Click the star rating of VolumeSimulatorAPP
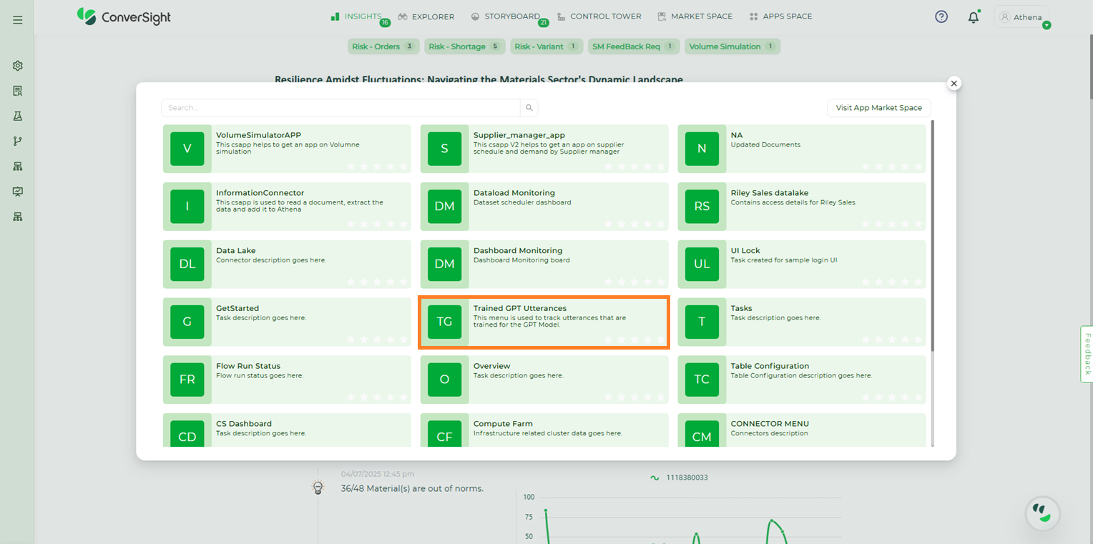 (377, 166)
